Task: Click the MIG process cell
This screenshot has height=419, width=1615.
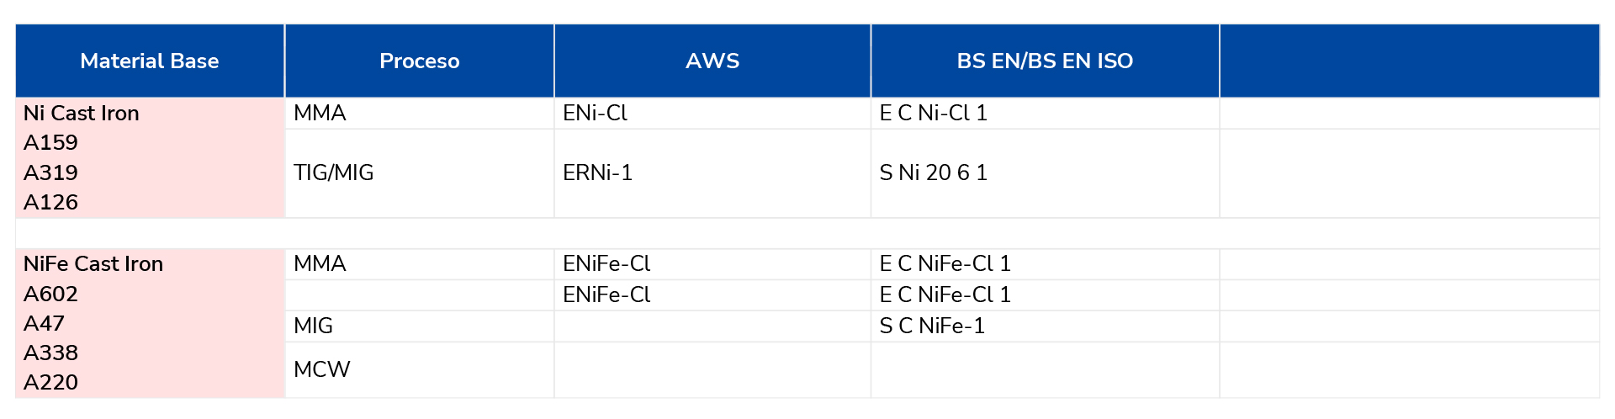Action: pyautogui.click(x=420, y=326)
